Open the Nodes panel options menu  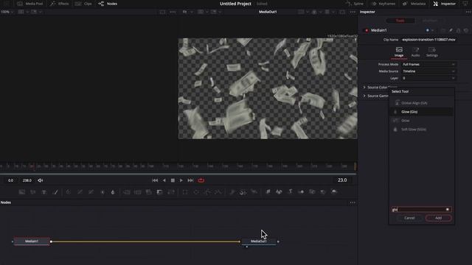353,202
